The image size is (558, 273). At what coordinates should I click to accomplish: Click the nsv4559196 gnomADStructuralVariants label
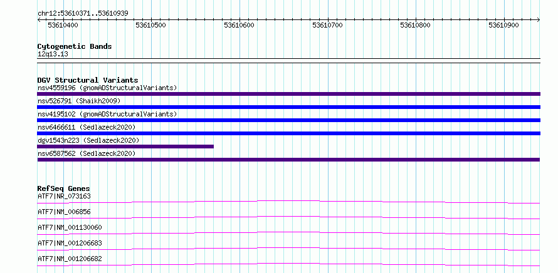tap(107, 88)
